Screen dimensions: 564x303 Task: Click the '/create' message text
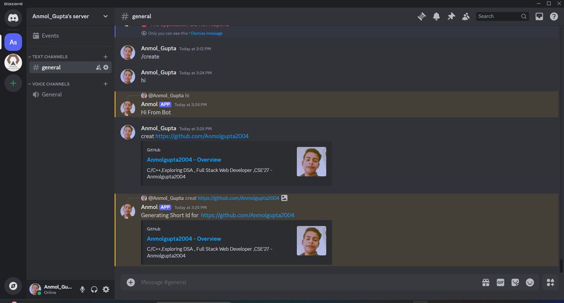coord(150,57)
